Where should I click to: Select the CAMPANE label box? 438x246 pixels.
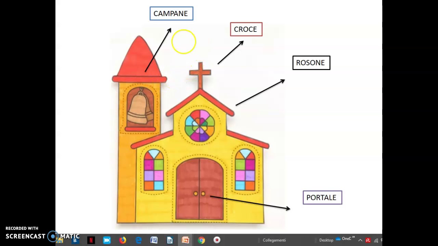[x=171, y=14]
